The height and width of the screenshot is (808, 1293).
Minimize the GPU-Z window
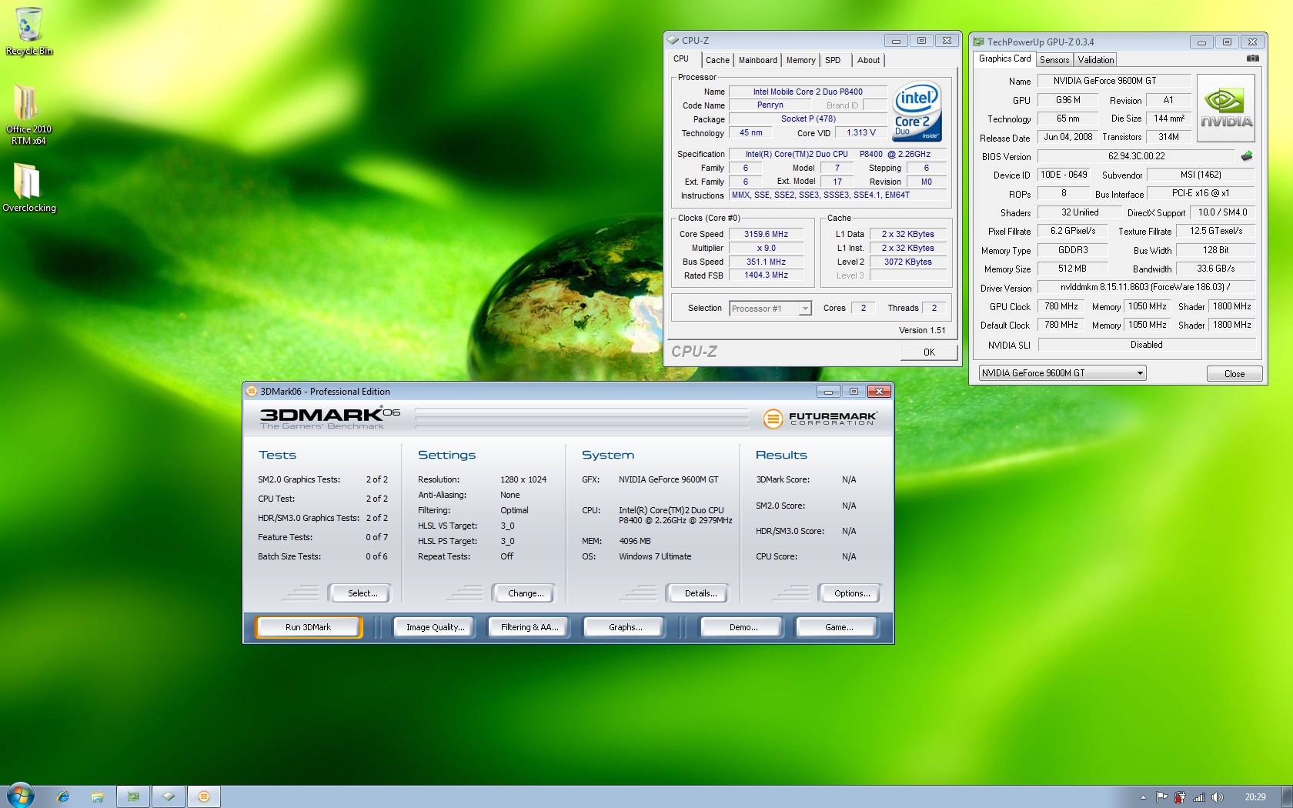[1201, 42]
